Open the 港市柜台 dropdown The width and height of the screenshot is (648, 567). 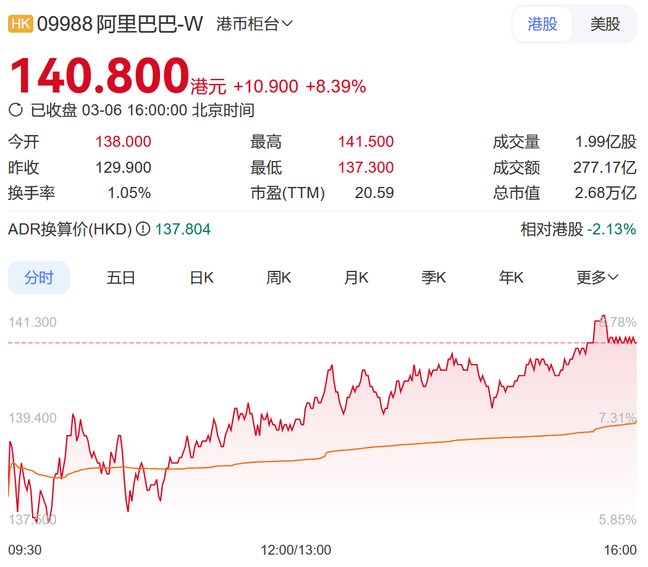[255, 24]
